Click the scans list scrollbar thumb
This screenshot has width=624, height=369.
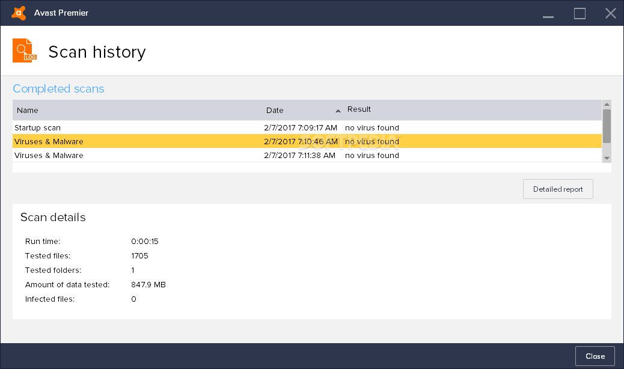607,126
